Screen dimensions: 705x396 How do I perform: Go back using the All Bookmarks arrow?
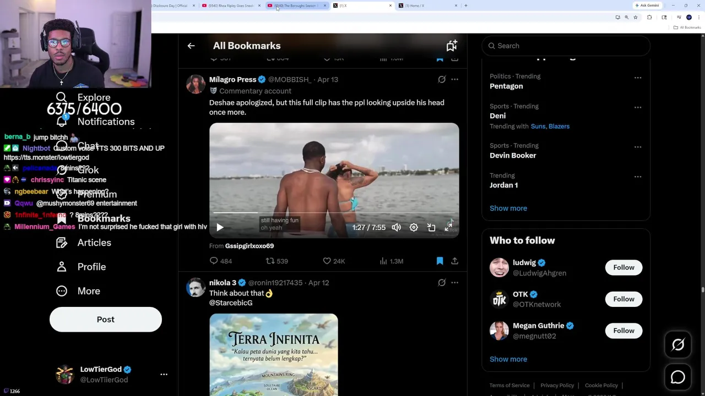pyautogui.click(x=191, y=46)
